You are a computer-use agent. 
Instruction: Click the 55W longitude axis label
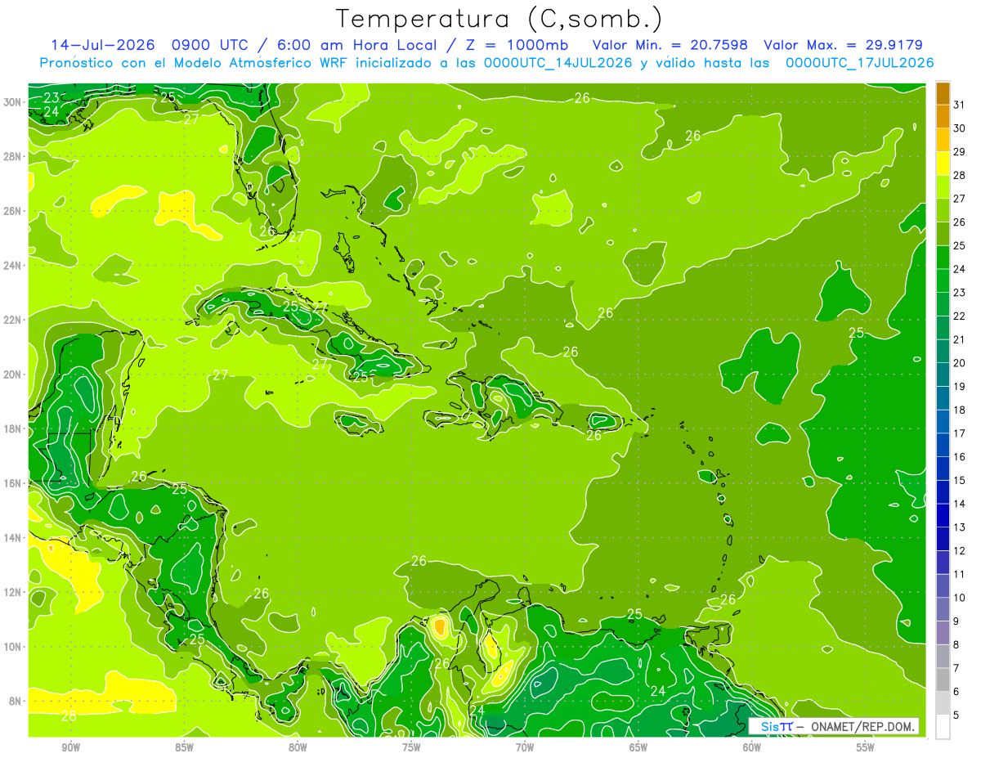tap(865, 747)
